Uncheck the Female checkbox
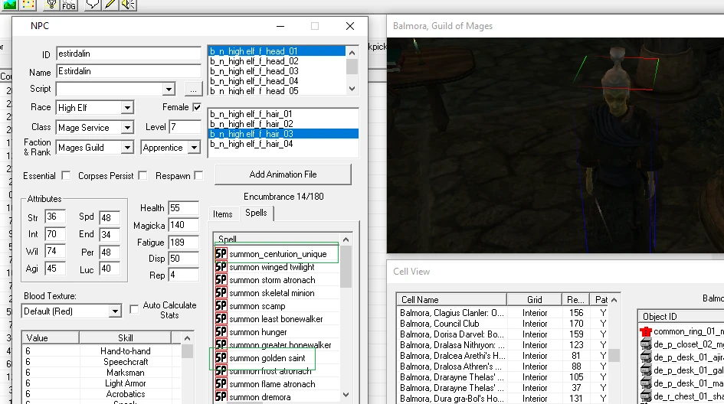 tap(197, 107)
